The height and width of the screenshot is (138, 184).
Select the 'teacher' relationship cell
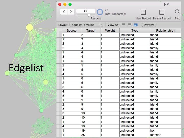click(165, 135)
